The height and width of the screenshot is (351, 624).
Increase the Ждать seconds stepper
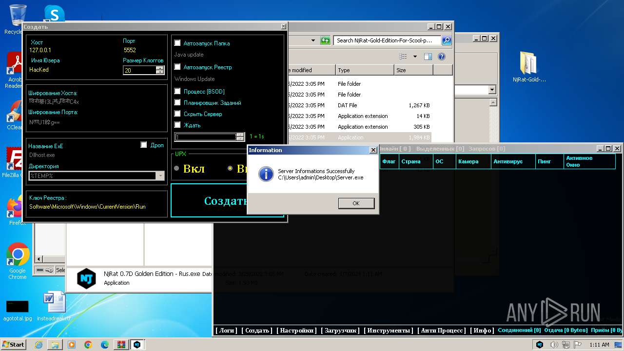(x=240, y=135)
